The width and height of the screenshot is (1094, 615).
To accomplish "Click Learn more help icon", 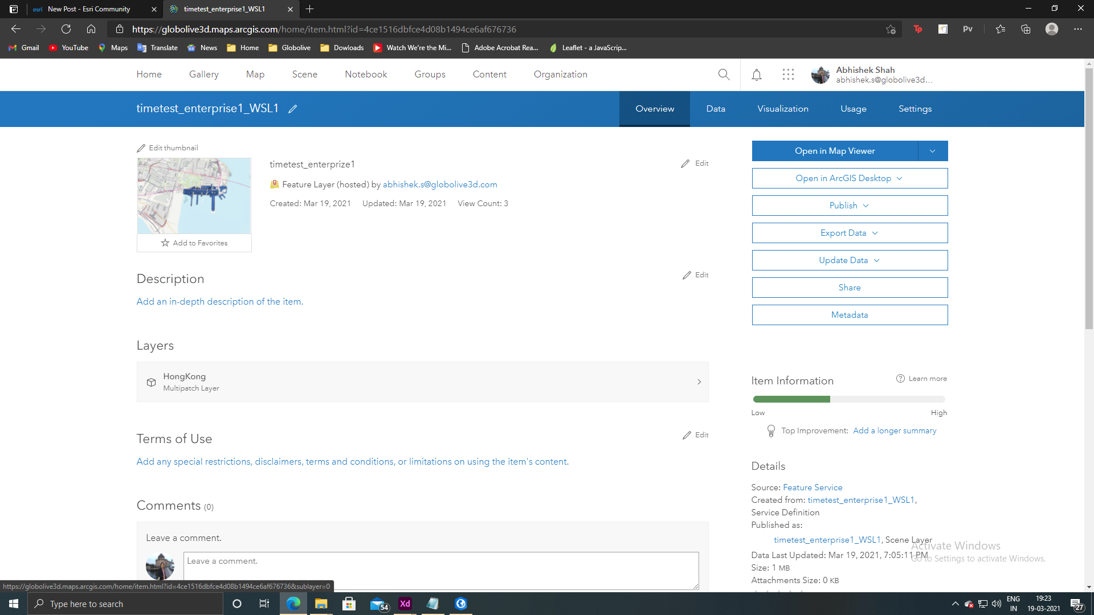I will [x=900, y=379].
